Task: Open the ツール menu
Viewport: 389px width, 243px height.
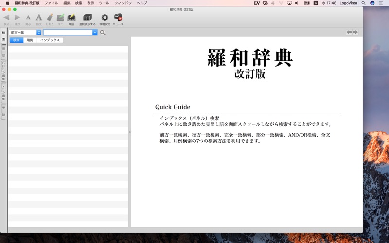Action: point(104,3)
